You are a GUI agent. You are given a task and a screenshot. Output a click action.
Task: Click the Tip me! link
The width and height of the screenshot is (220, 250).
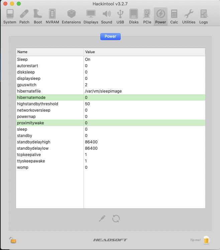tap(195, 240)
